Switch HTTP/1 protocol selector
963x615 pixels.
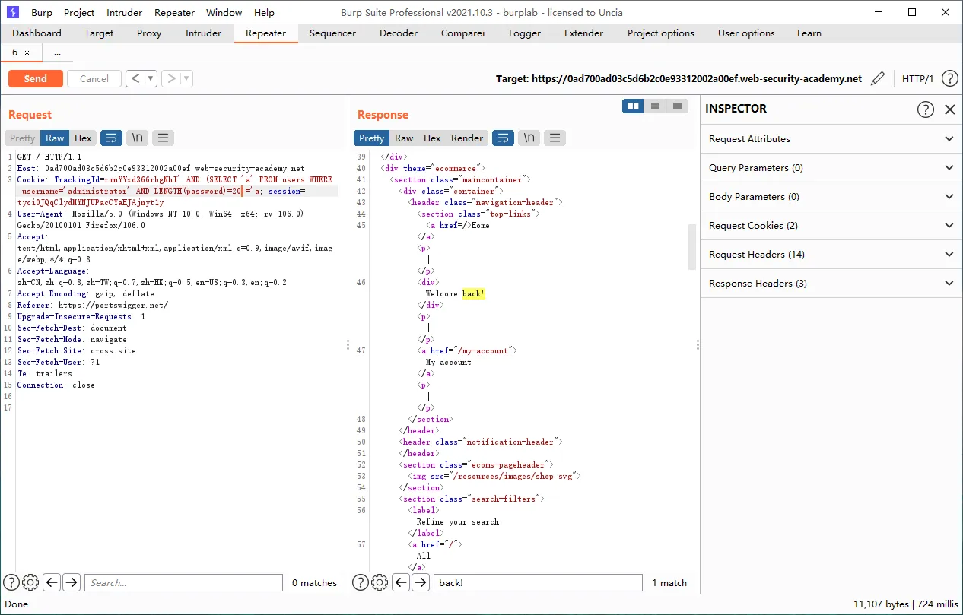pyautogui.click(x=917, y=78)
